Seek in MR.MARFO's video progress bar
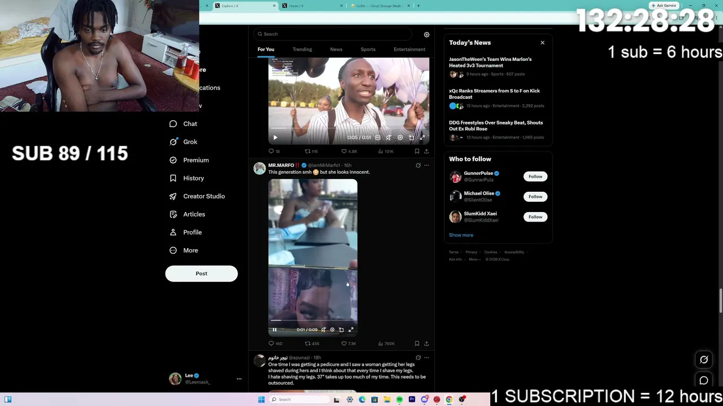This screenshot has height=406, width=723. (313, 321)
